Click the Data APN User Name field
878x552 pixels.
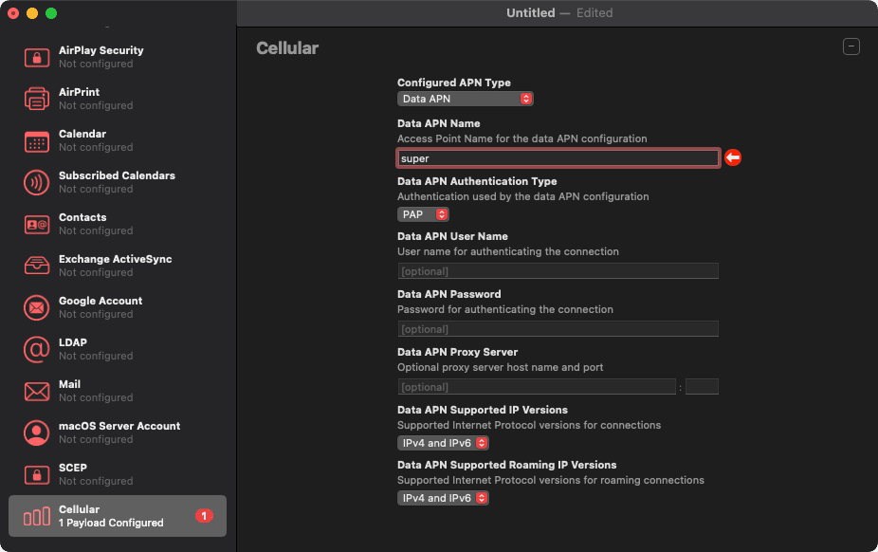(558, 270)
